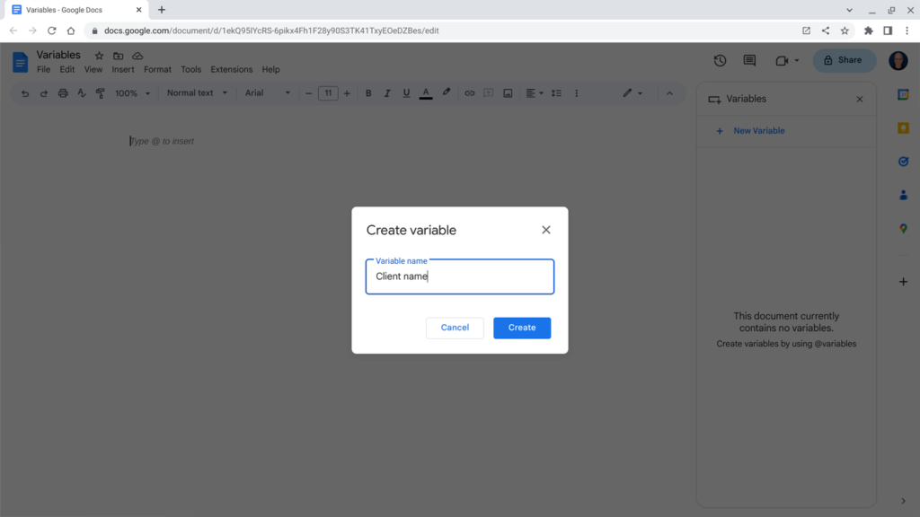Open Google Keep from the side panel

[x=903, y=127]
